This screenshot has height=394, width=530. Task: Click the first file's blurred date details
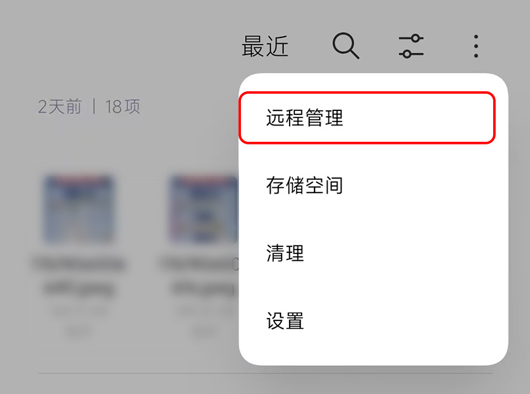pos(79,311)
